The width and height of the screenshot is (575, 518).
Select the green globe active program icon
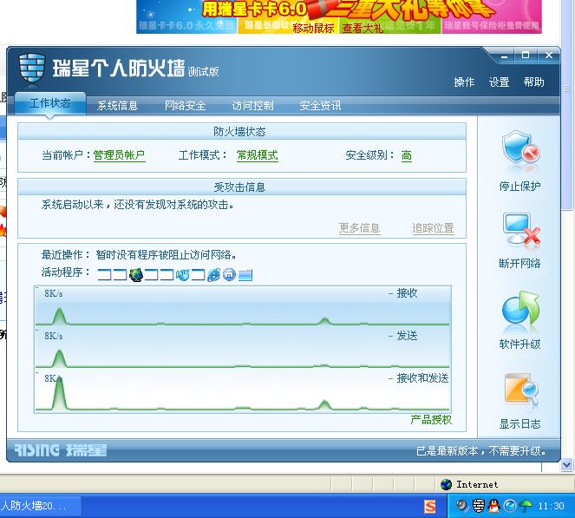[136, 275]
